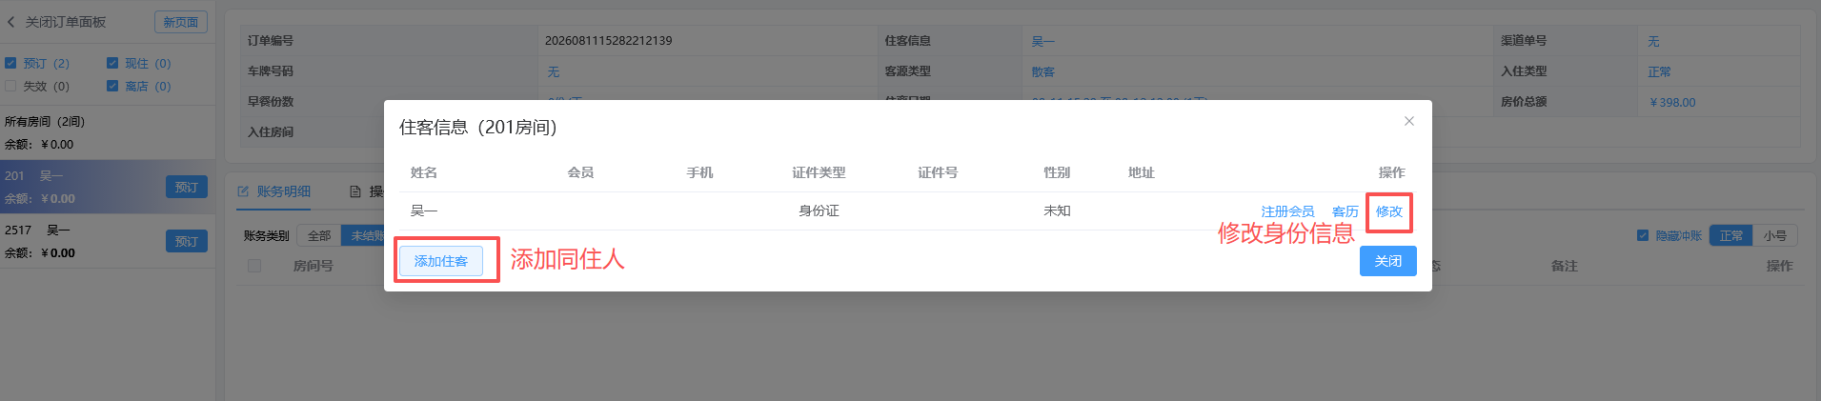Click the 吴一 guest info link
The image size is (1821, 401).
tap(1042, 41)
